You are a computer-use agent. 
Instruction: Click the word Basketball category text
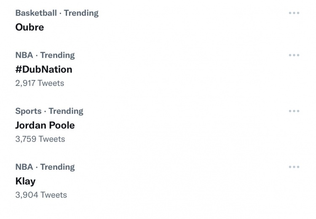36,13
